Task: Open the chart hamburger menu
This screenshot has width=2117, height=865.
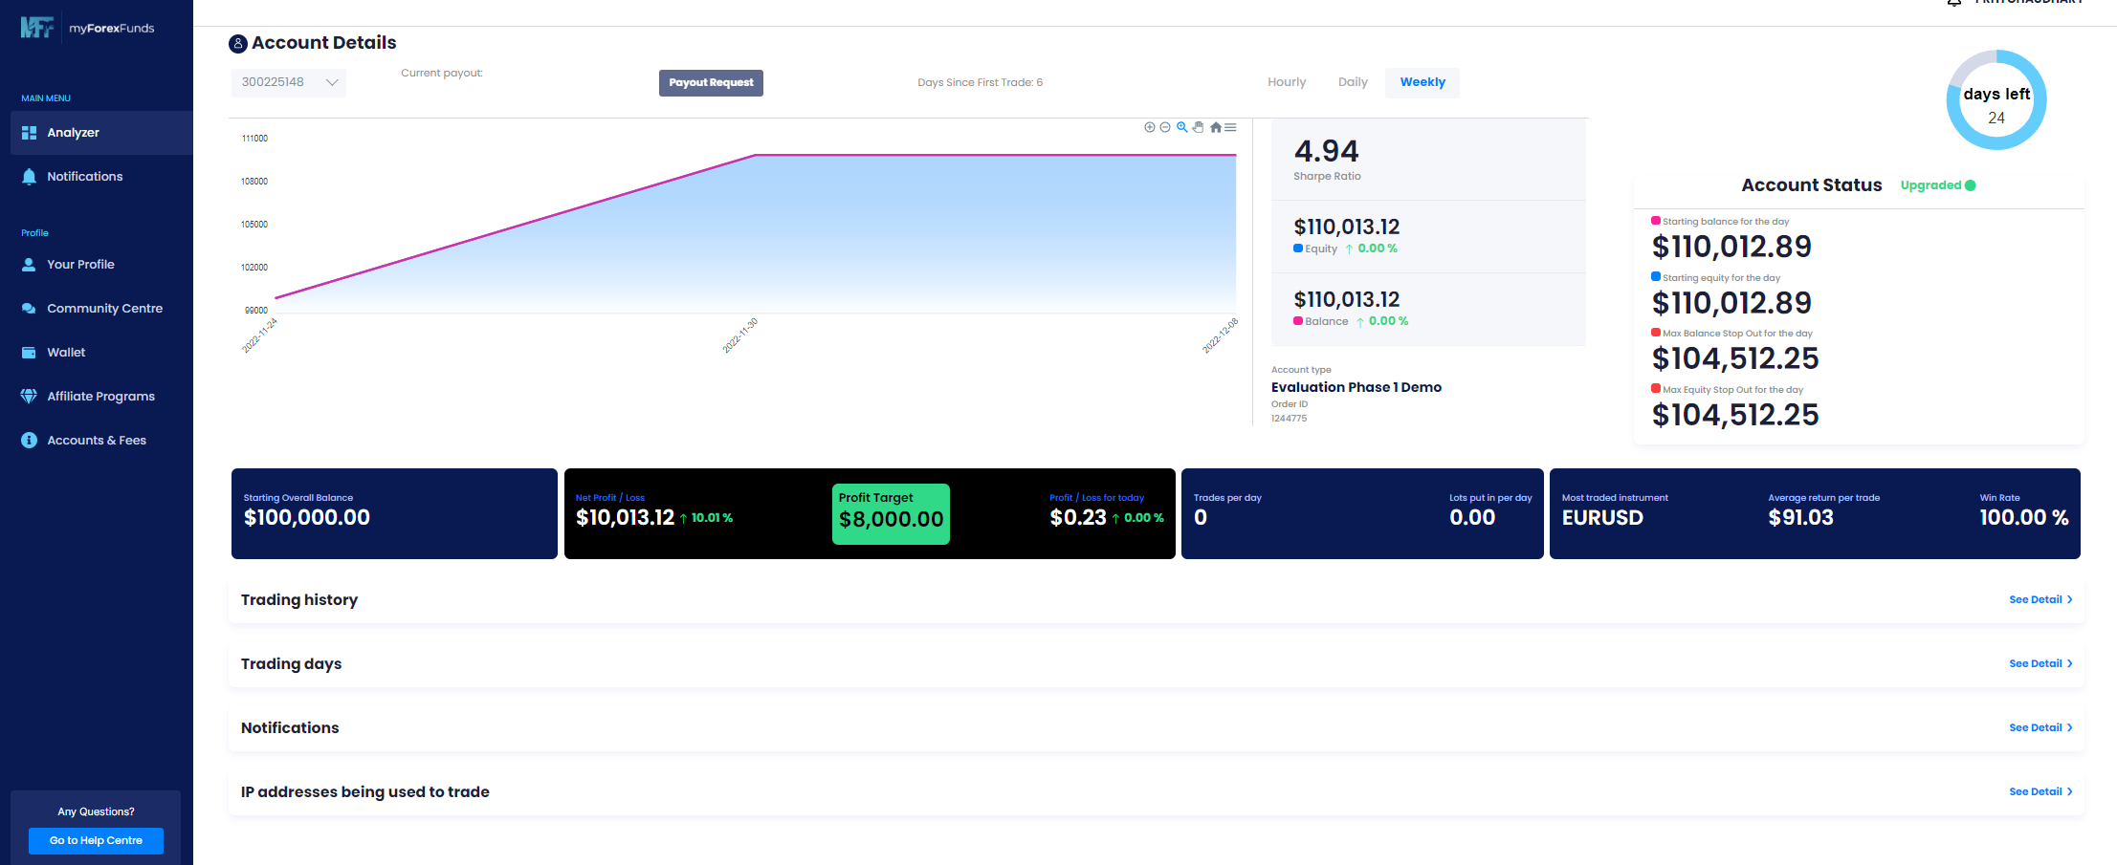Action: [x=1230, y=127]
